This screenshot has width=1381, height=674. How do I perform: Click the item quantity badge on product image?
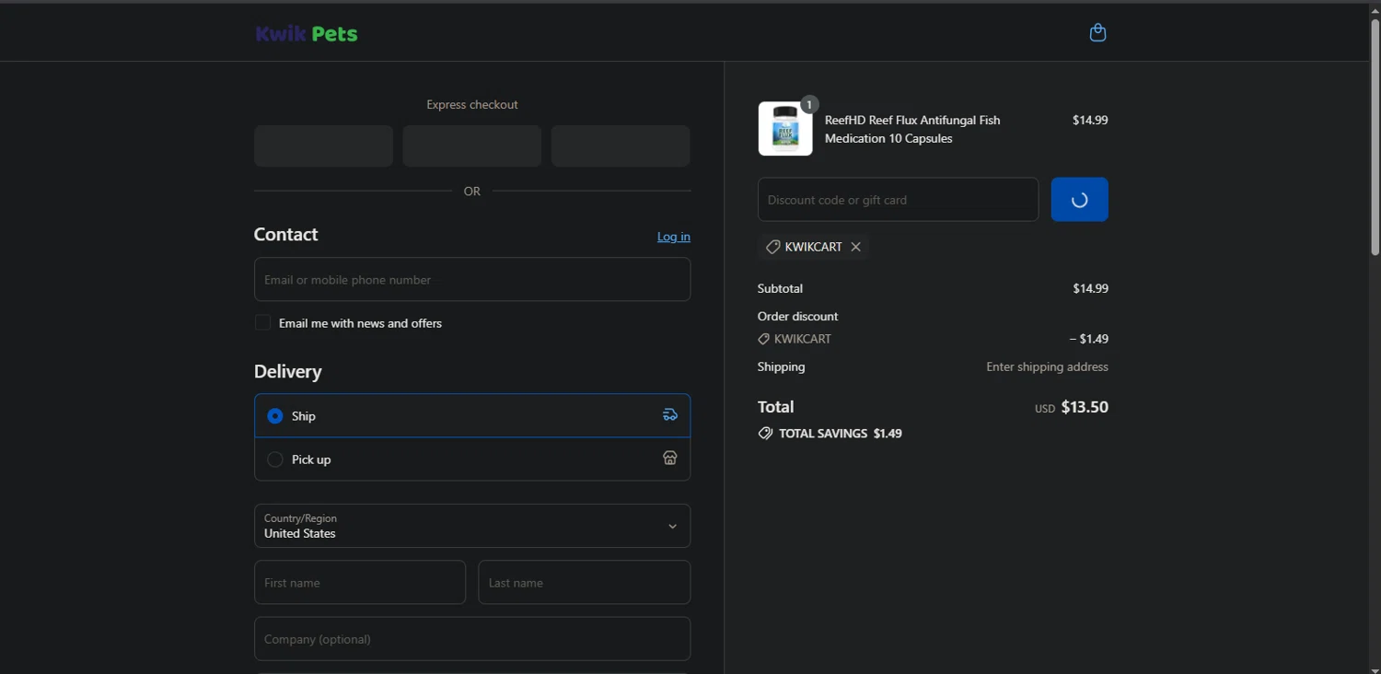coord(809,105)
